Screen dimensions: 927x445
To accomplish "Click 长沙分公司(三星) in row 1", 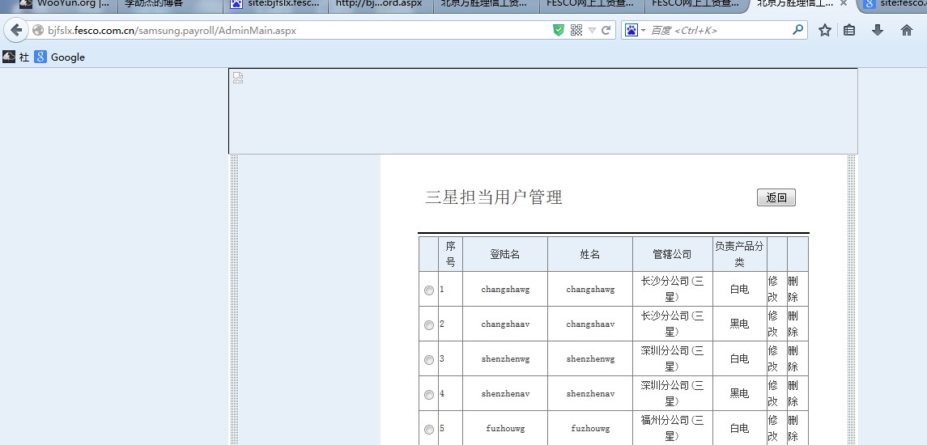I will 672,289.
